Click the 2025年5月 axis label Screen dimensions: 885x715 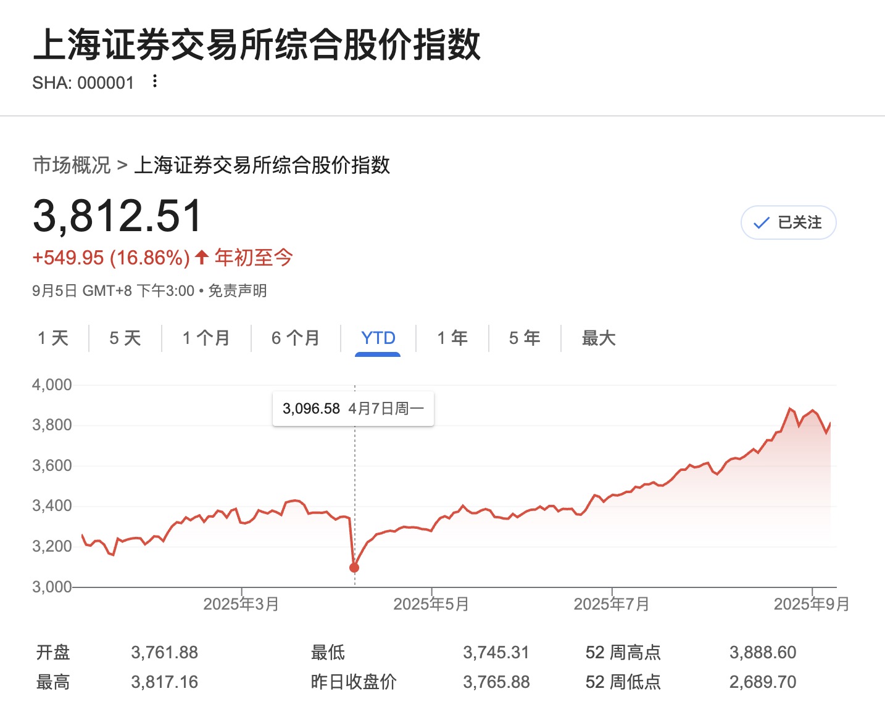pos(431,604)
